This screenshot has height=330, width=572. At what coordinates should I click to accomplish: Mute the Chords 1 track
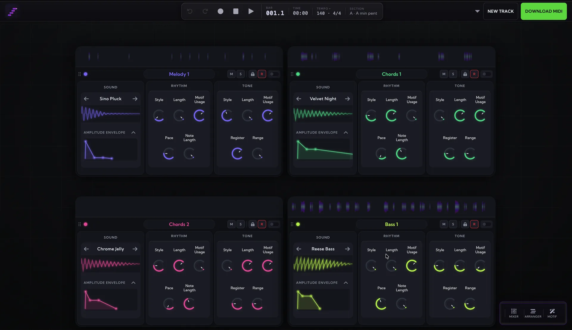point(444,74)
